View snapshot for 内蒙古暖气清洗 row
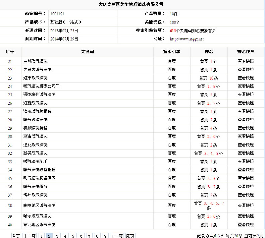This screenshot has height=238, width=265. 246,70
